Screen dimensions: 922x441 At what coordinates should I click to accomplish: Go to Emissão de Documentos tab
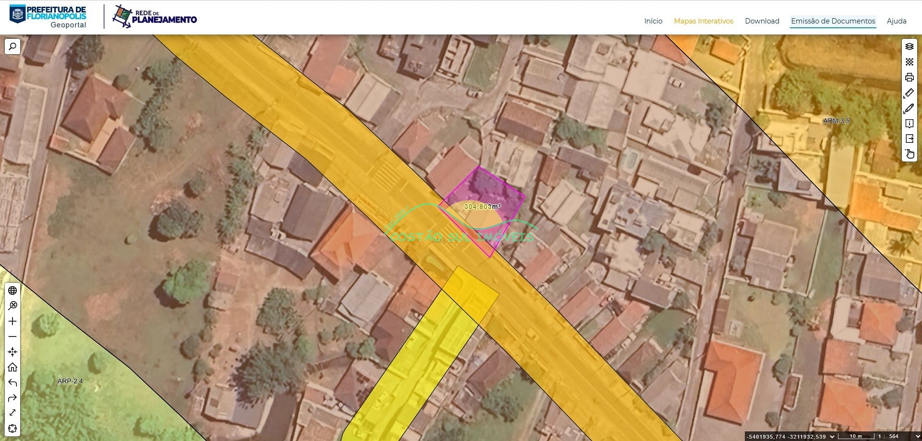(x=833, y=21)
